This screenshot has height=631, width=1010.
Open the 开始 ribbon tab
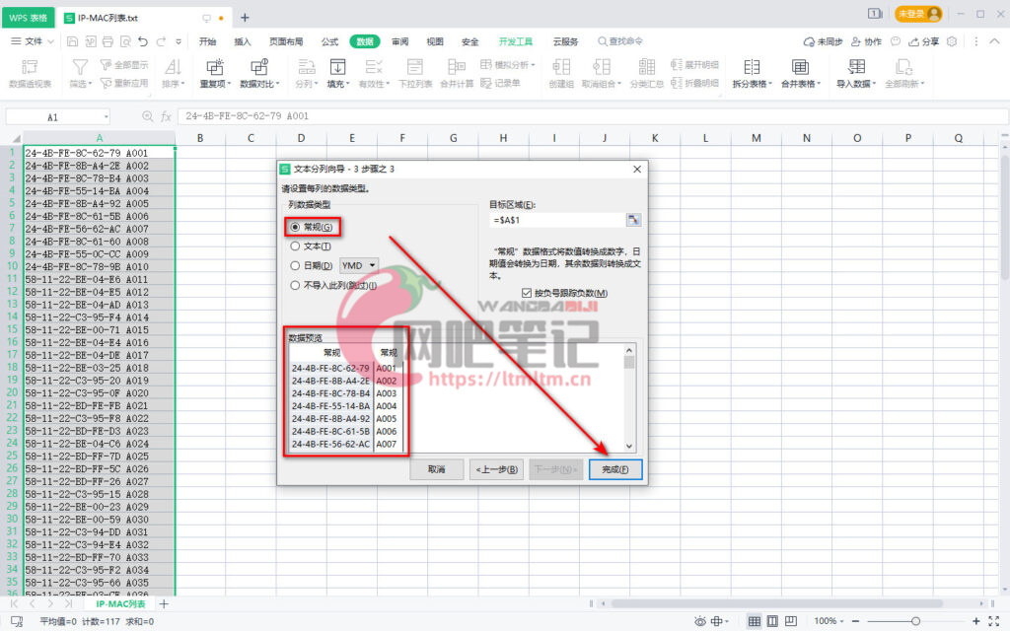point(207,41)
